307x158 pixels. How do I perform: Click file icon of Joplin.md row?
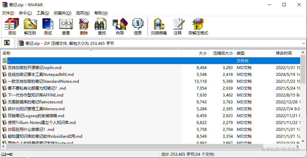click(5, 68)
